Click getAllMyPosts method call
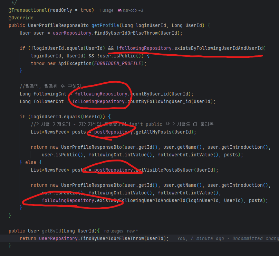The image size is (279, 256). click(x=154, y=132)
